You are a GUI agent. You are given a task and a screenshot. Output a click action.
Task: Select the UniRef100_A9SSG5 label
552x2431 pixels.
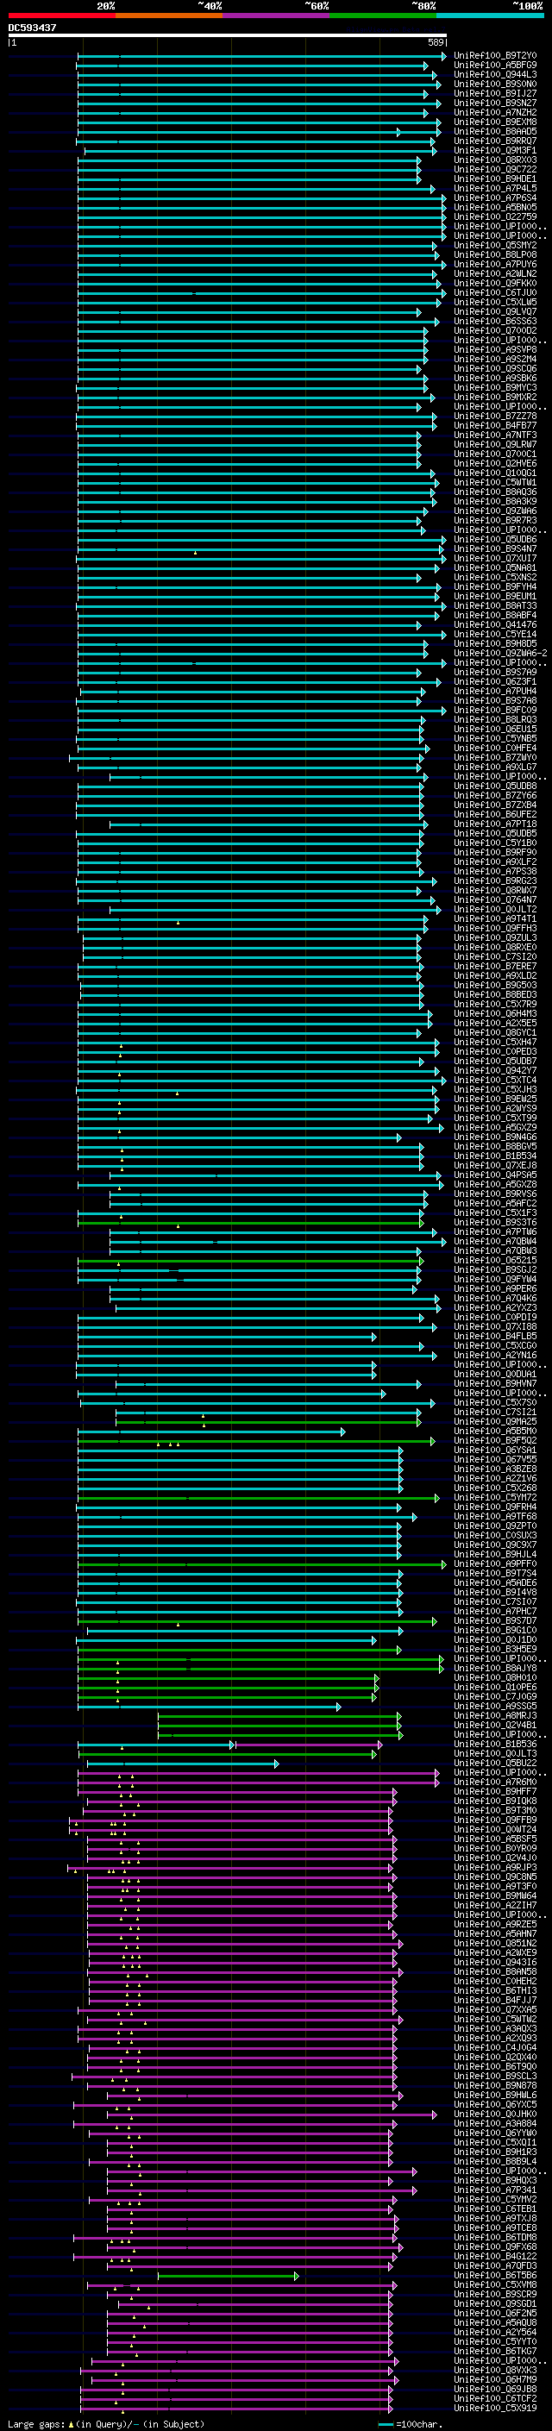[495, 1707]
